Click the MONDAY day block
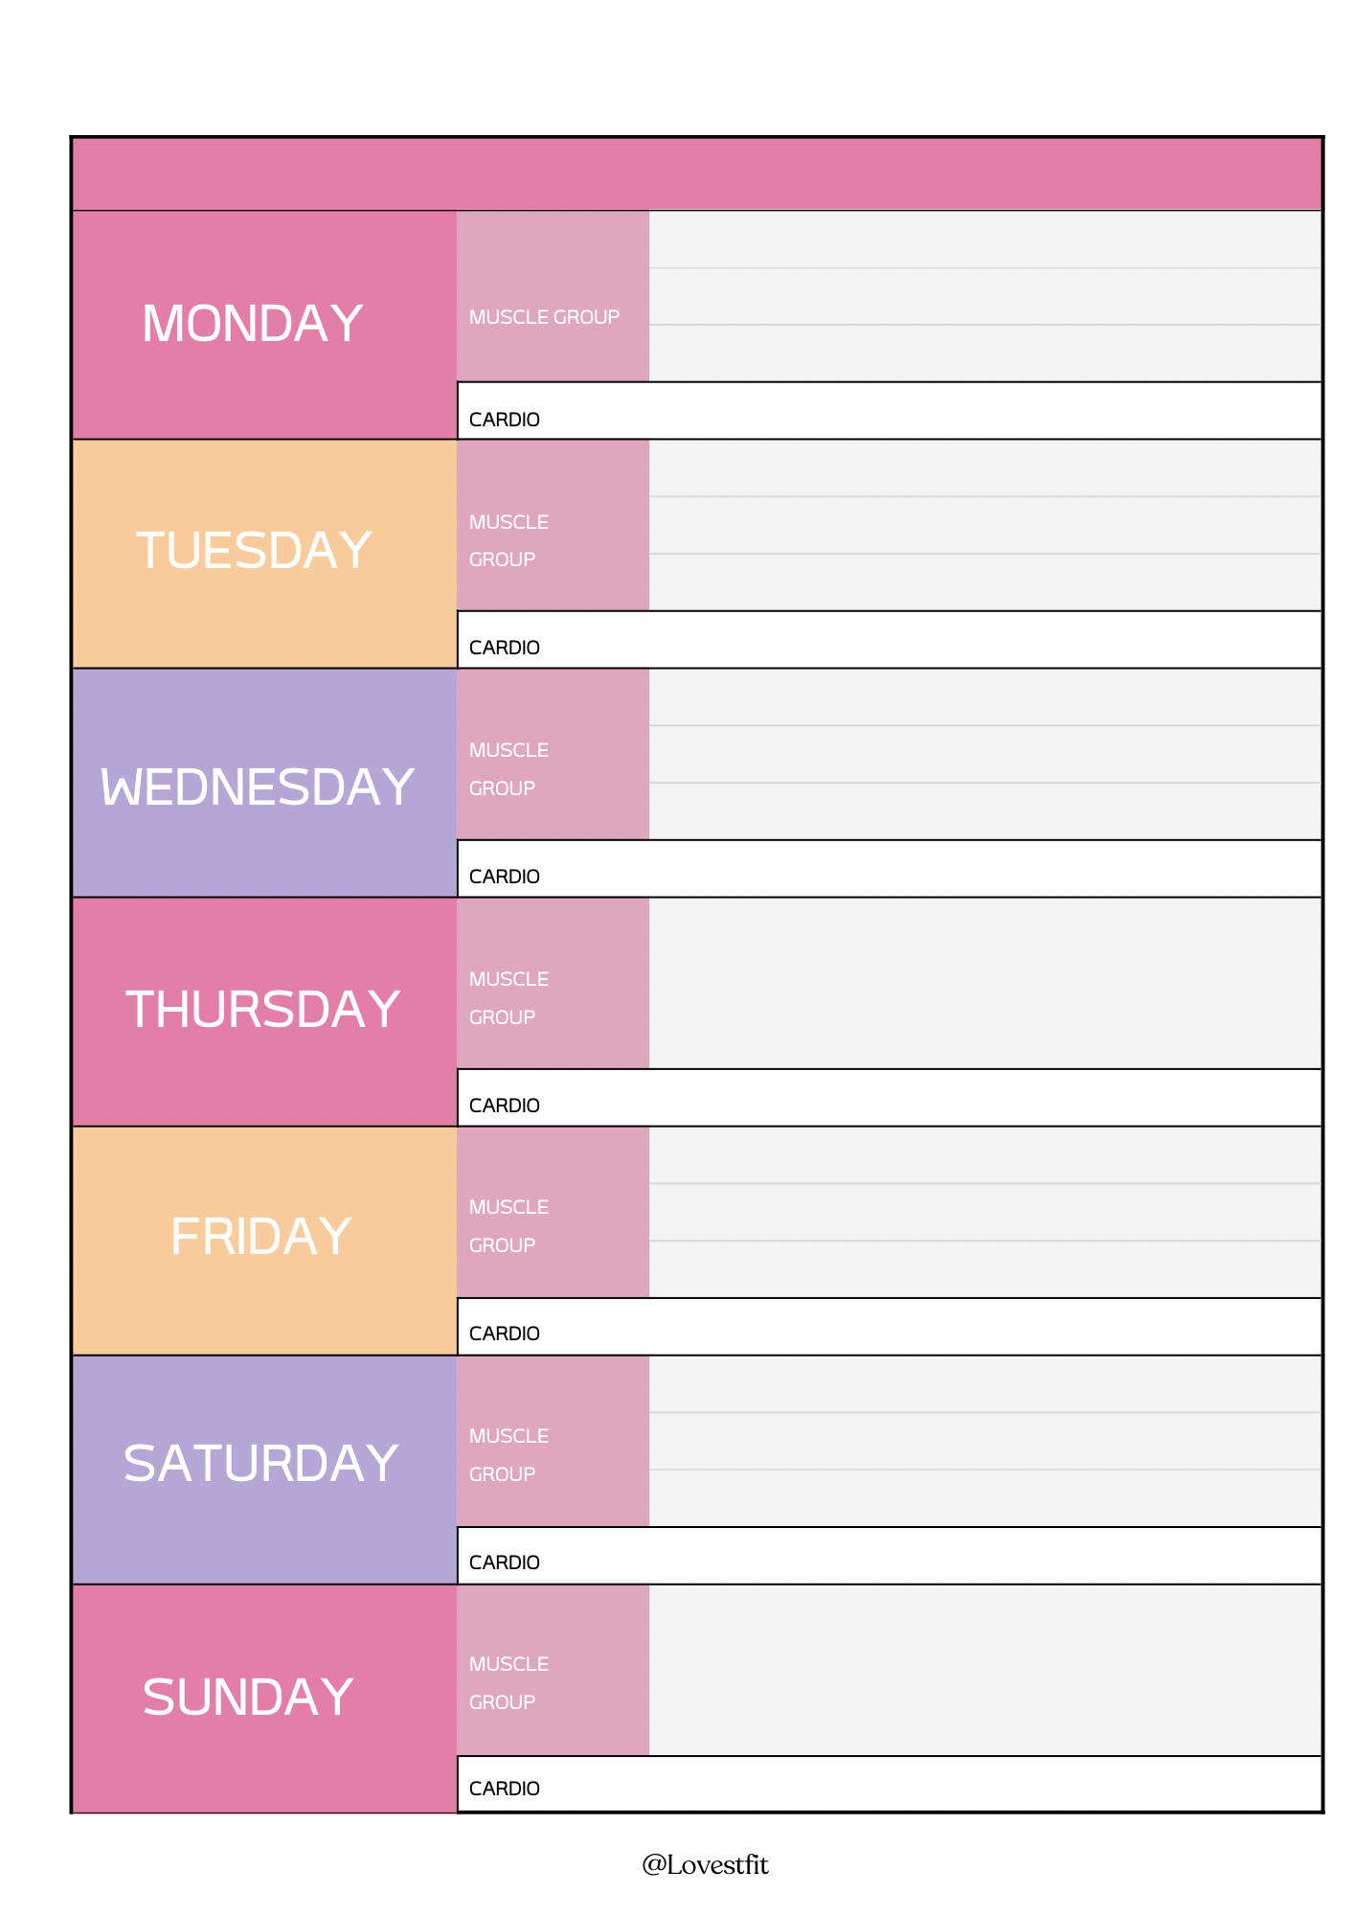The width and height of the screenshot is (1355, 1916). pyautogui.click(x=264, y=324)
